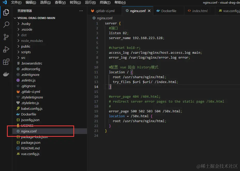Image resolution: width=240 pixels, height=171 pixels.
Task: Click the braces icon of jsconfig.json
Action: point(18,120)
